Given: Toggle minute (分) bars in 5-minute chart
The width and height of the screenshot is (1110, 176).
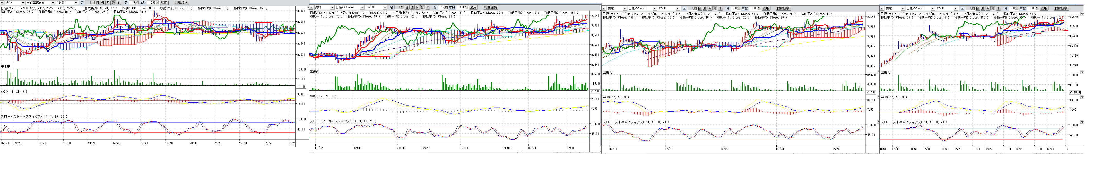Looking at the screenshot, I should [113, 3].
